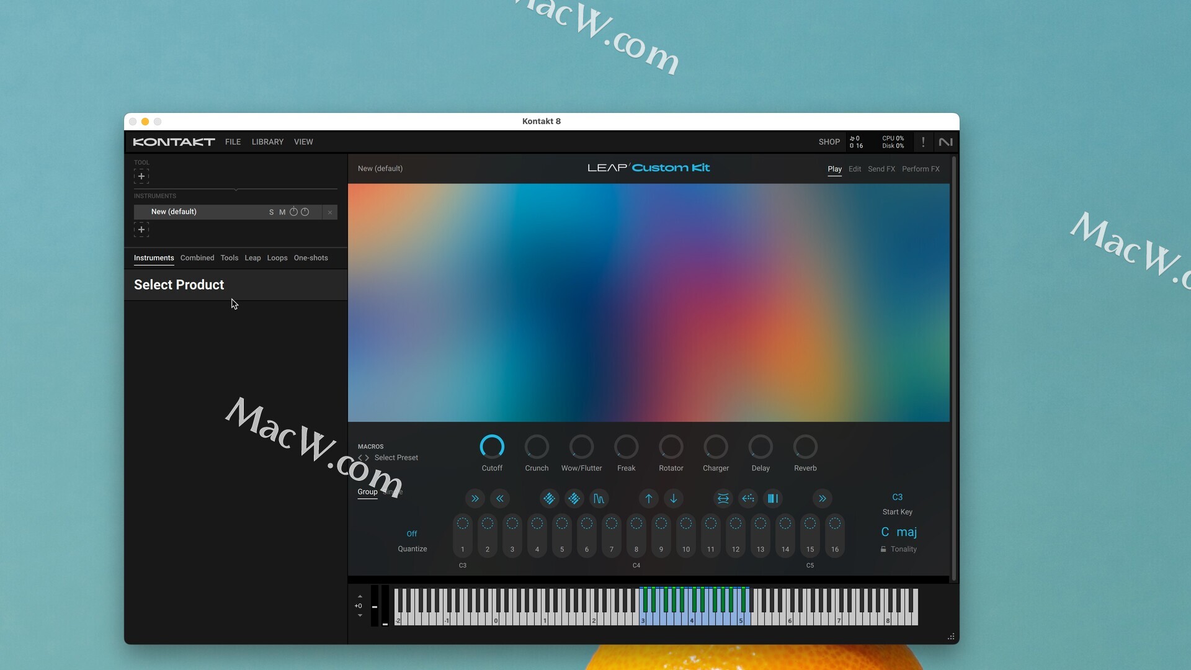Click the last double-right-arrow icon
This screenshot has width=1191, height=670.
(823, 499)
